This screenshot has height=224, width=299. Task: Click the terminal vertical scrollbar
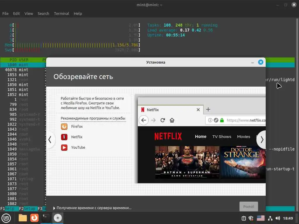click(297, 114)
